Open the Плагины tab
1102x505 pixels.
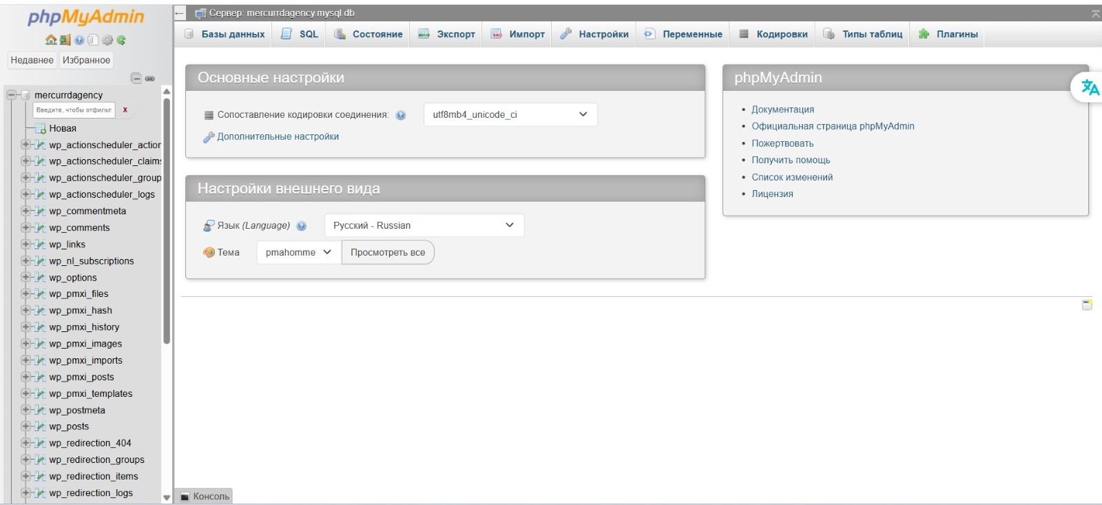[x=948, y=34]
